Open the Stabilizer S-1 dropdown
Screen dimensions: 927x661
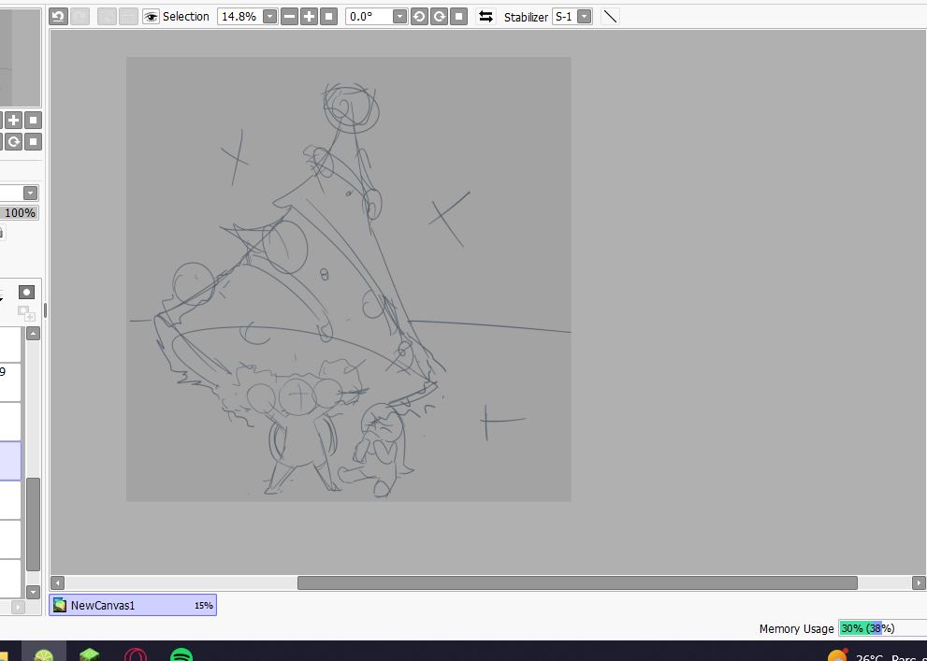pyautogui.click(x=584, y=17)
